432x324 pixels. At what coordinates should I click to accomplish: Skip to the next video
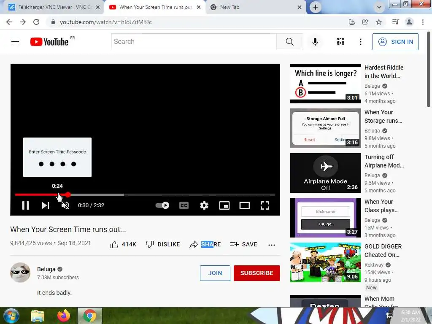tap(46, 205)
